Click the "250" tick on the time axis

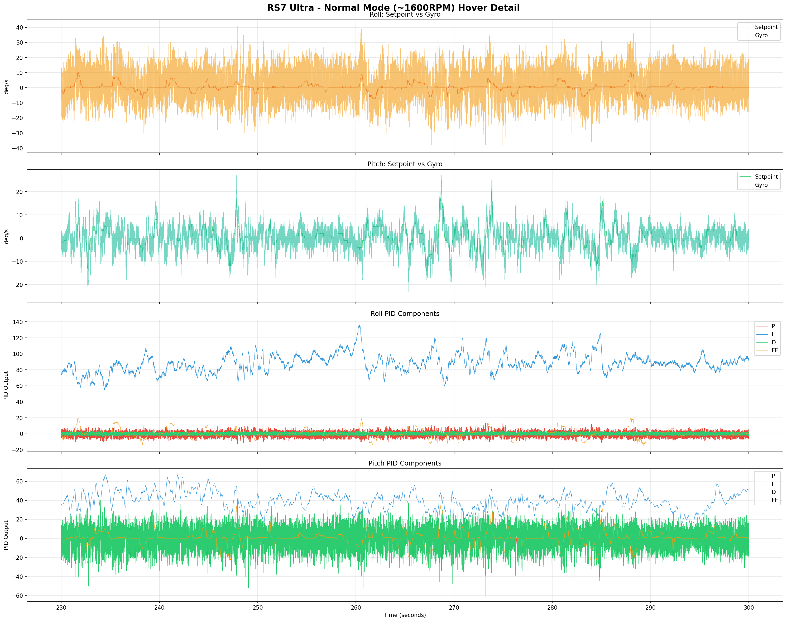pyautogui.click(x=258, y=607)
